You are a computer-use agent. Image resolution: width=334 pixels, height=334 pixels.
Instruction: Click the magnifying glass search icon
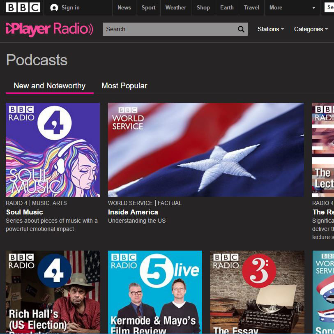tap(241, 29)
